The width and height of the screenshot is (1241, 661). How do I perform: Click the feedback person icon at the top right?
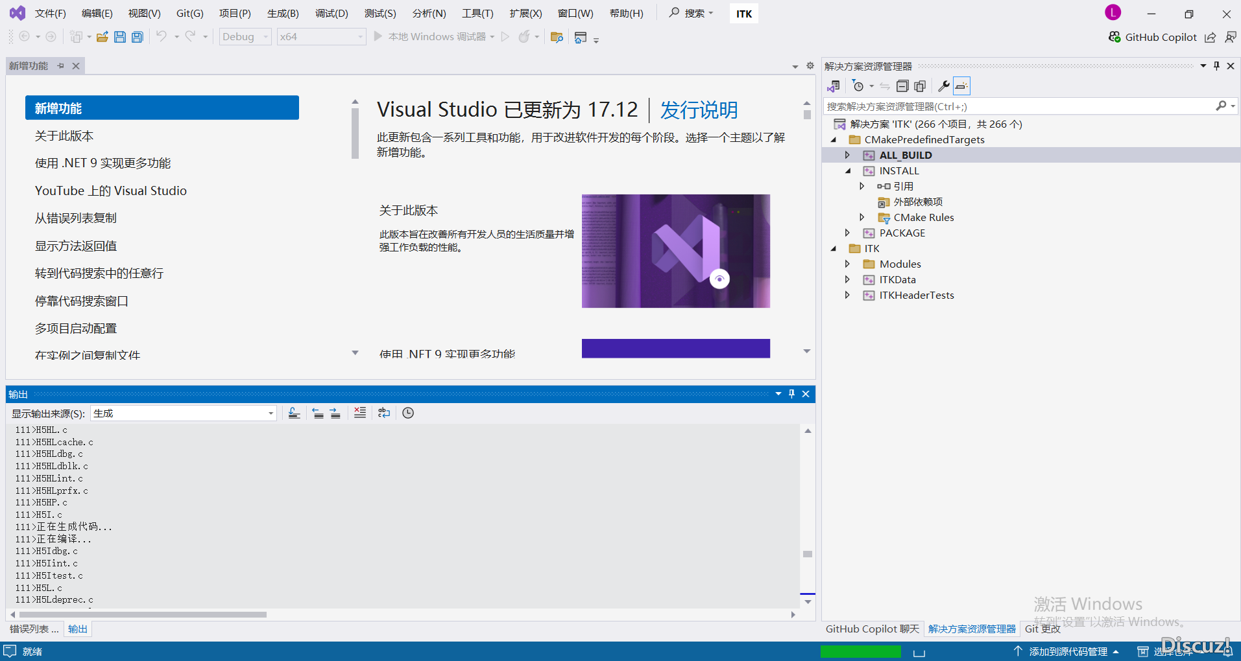pos(1231,38)
